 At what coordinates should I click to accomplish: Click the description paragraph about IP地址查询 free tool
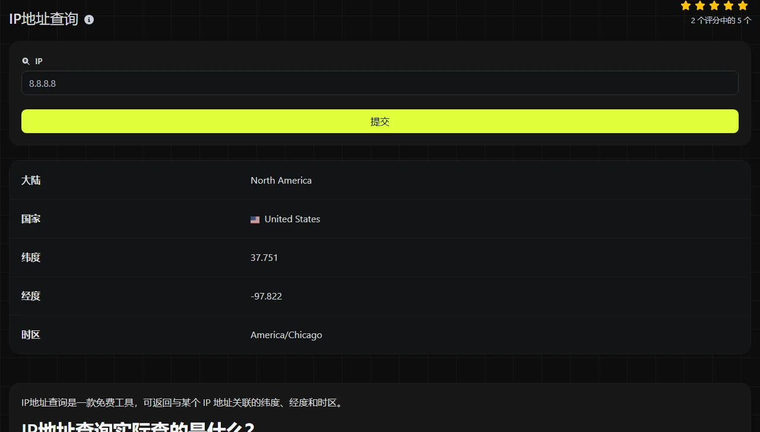182,403
